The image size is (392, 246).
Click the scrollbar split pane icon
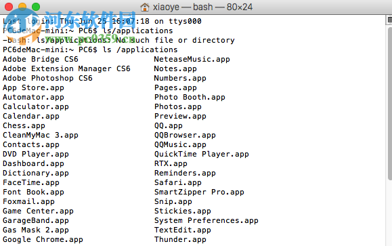coord(389,20)
